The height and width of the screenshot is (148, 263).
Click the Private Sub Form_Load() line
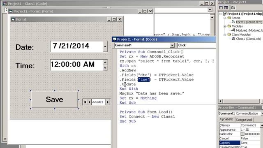click(146, 112)
